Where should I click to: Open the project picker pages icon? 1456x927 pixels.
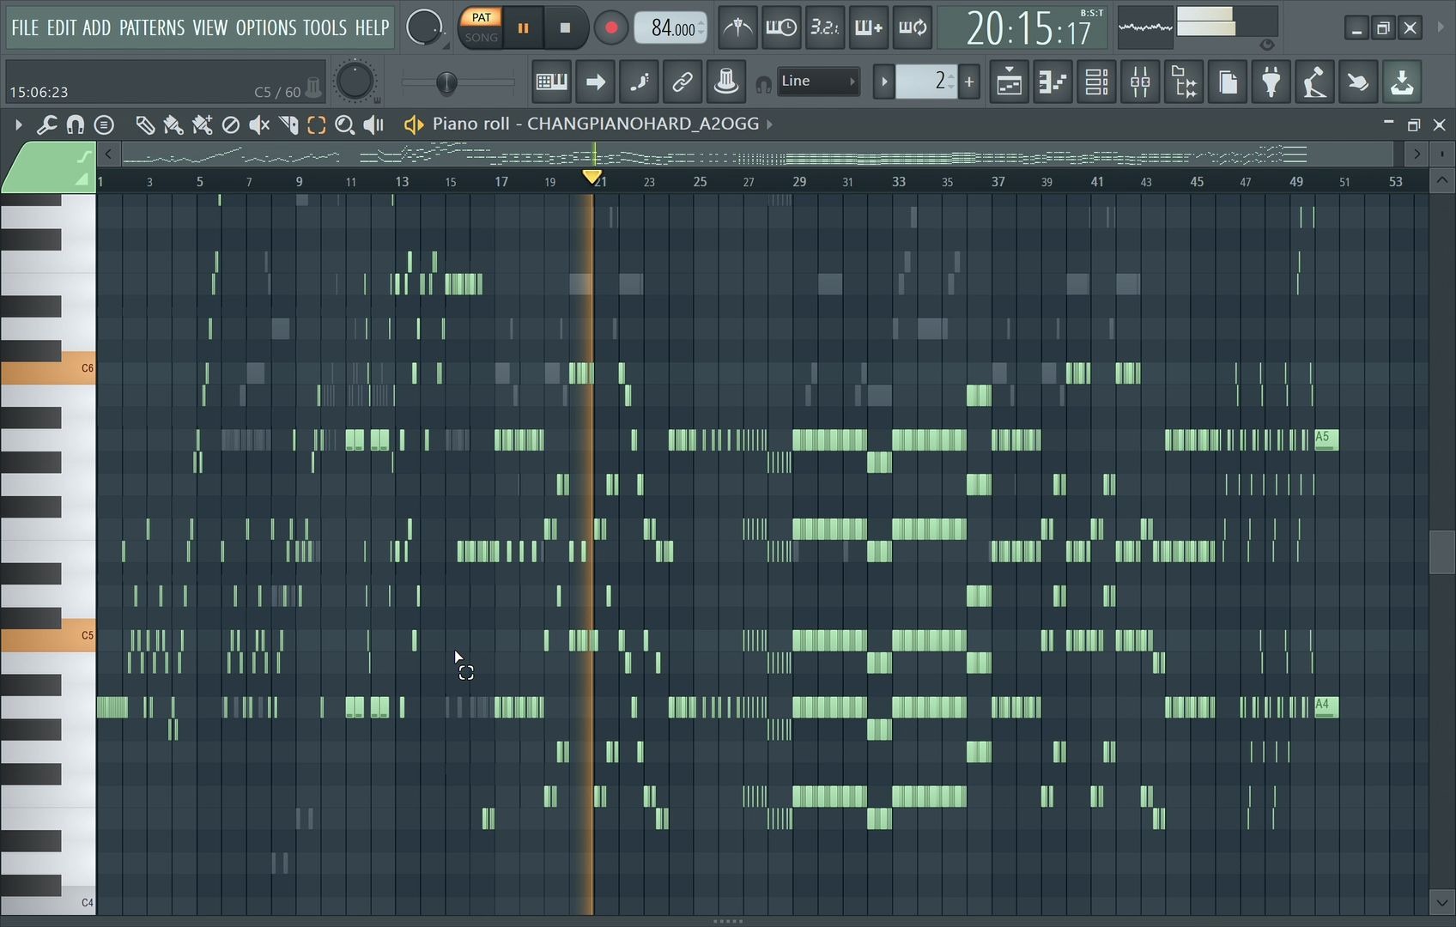click(x=1228, y=82)
